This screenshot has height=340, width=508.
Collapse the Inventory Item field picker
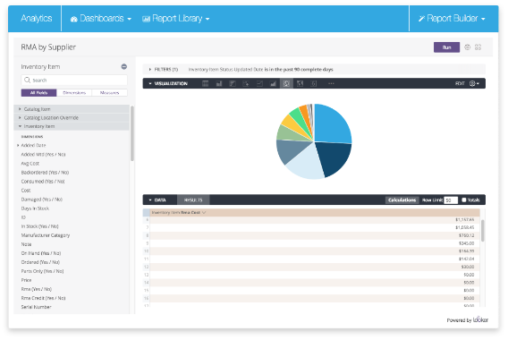coord(123,67)
